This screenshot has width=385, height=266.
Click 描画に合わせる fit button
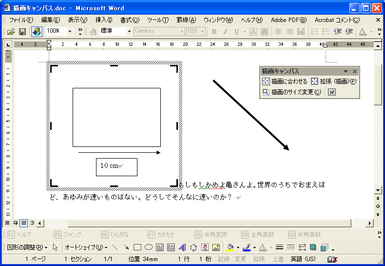285,81
